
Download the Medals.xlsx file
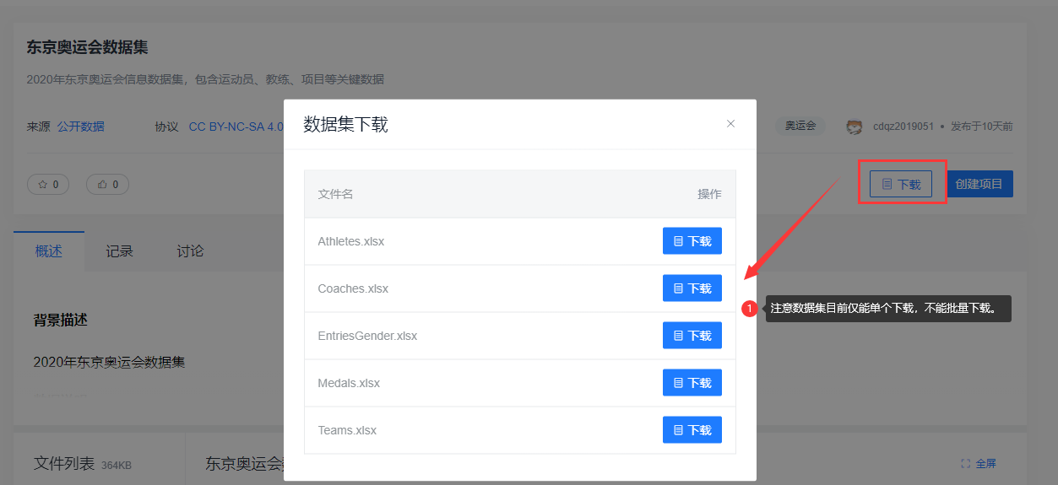point(692,383)
